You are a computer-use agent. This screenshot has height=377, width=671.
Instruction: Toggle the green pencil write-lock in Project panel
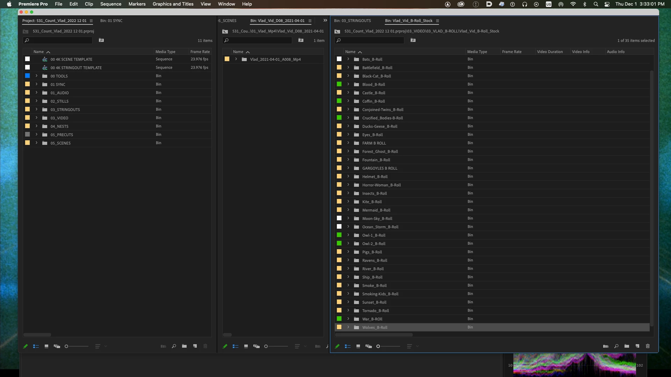point(26,346)
